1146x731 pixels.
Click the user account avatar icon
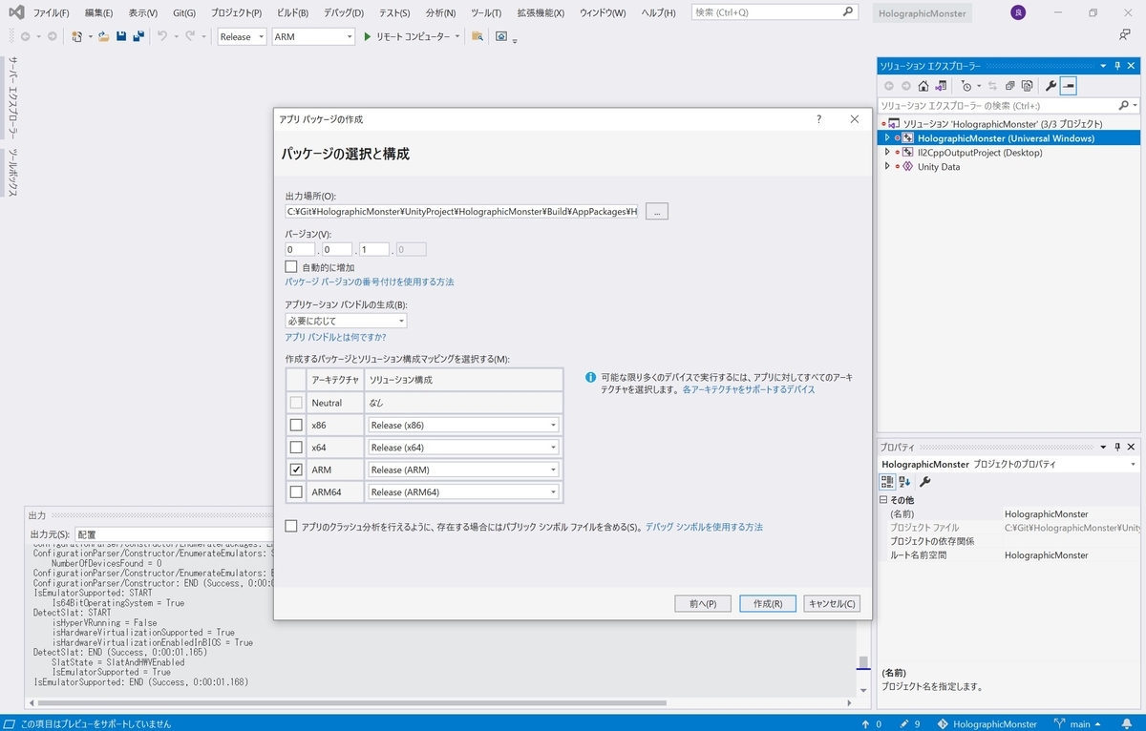pos(1017,12)
